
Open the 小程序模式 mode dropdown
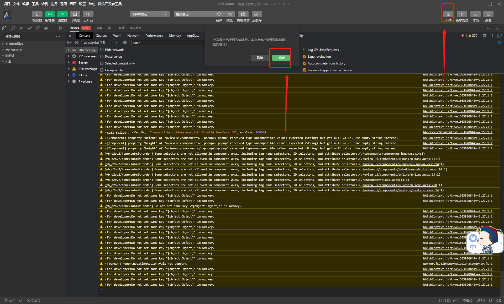149,14
